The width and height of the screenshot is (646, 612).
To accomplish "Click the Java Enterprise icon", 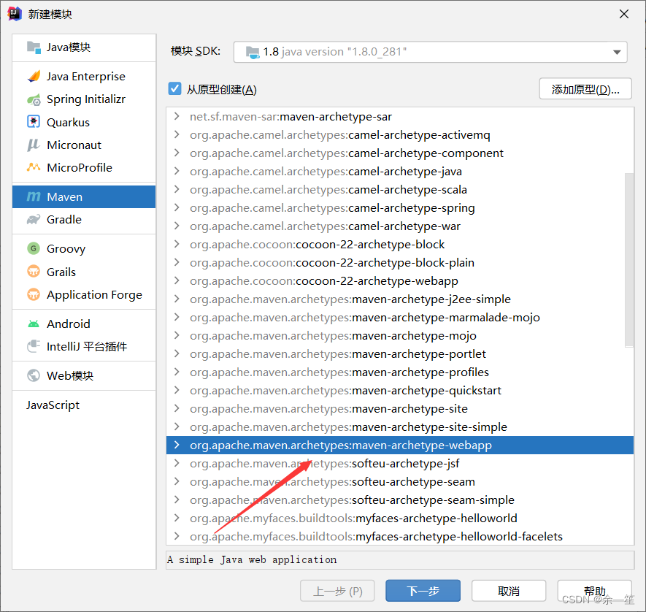I will click(x=34, y=76).
